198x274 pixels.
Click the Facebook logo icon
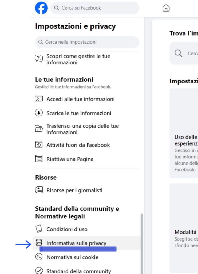pyautogui.click(x=41, y=8)
